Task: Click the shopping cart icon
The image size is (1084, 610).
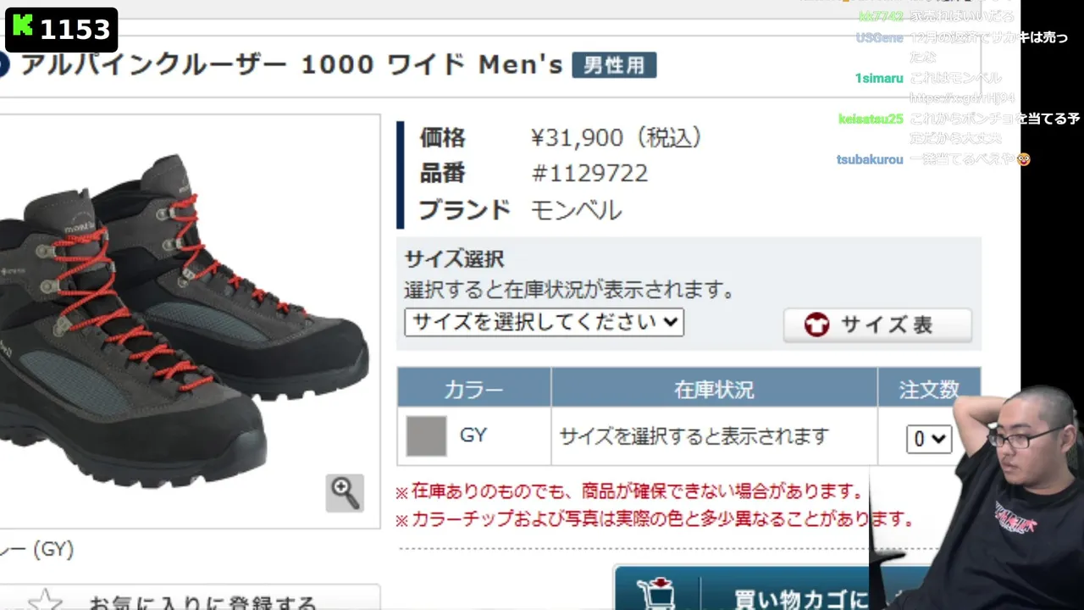Action: tap(657, 595)
